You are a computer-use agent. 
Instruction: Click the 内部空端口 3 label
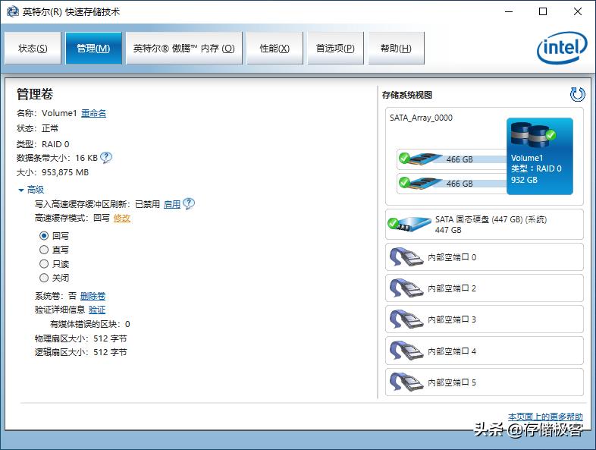point(452,320)
